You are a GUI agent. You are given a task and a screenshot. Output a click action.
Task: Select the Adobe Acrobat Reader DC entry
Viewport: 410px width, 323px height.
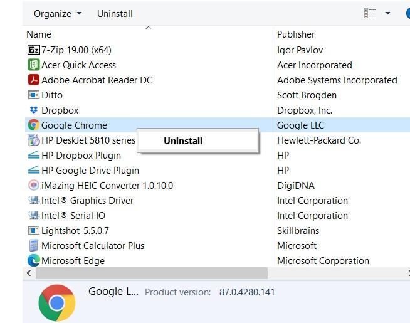coord(97,80)
